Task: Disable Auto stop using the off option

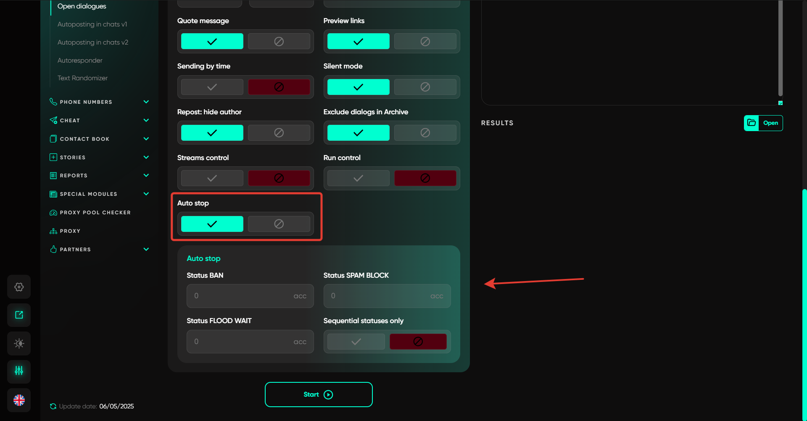Action: 279,224
